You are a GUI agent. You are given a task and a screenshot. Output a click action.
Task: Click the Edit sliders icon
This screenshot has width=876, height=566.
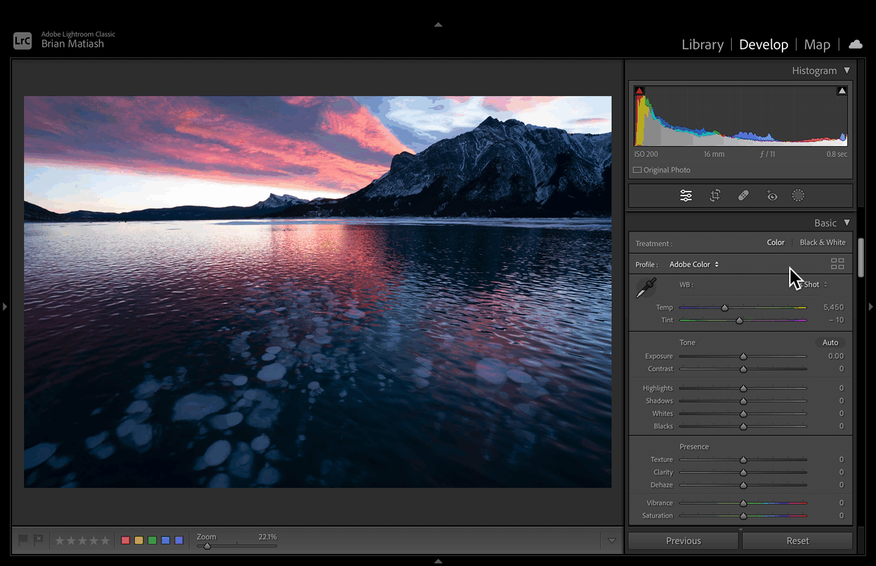pos(686,196)
